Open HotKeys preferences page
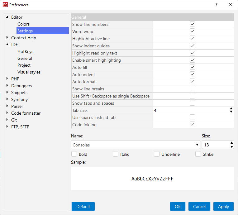The image size is (238, 215). click(25, 51)
